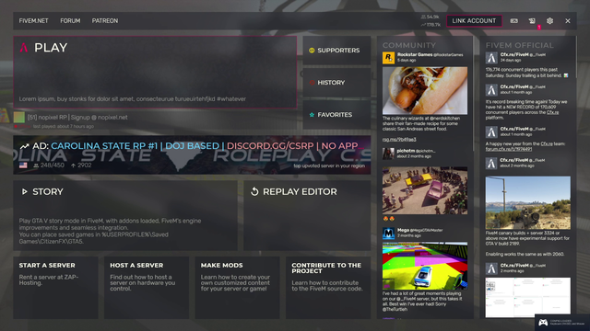The width and height of the screenshot is (590, 331).
Task: Click the Lorem ipsum text under PLAY
Action: [x=133, y=99]
